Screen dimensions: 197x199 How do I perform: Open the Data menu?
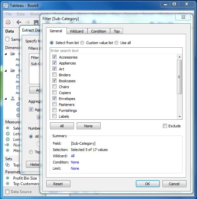pyautogui.click(x=21, y=14)
